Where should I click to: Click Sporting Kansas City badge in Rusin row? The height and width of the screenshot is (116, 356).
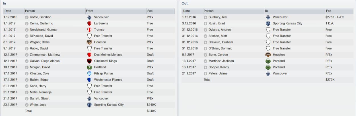(268, 24)
